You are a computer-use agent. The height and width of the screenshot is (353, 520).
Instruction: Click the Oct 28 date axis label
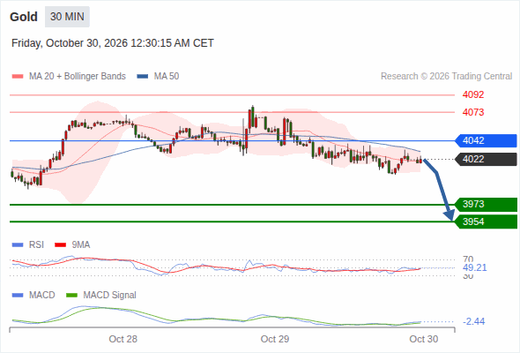(123, 339)
